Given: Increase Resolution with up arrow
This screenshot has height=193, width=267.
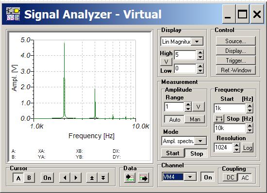Looking at the screenshot, I should point(236,145).
